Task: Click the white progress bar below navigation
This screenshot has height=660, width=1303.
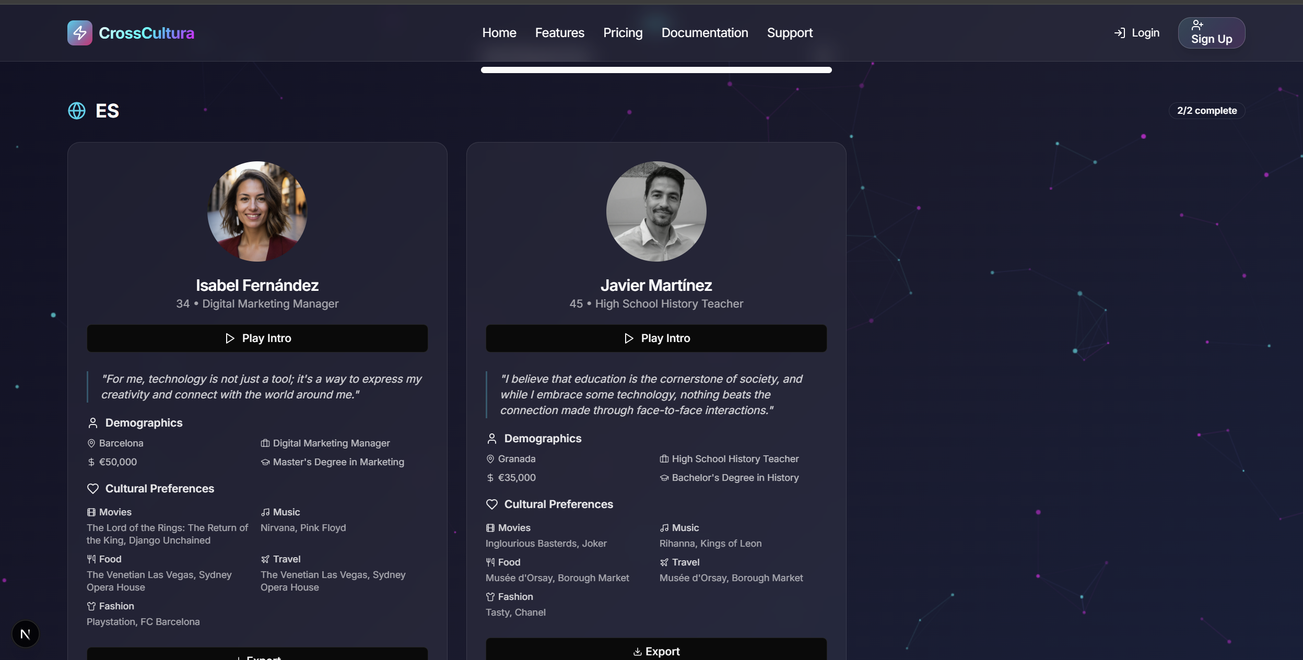Action: tap(656, 70)
